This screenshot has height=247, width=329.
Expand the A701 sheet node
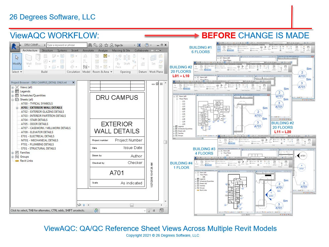click(17, 108)
